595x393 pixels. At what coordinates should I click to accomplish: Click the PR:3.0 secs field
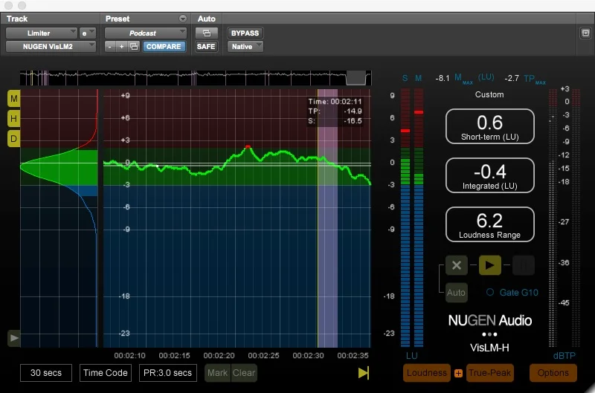click(168, 373)
